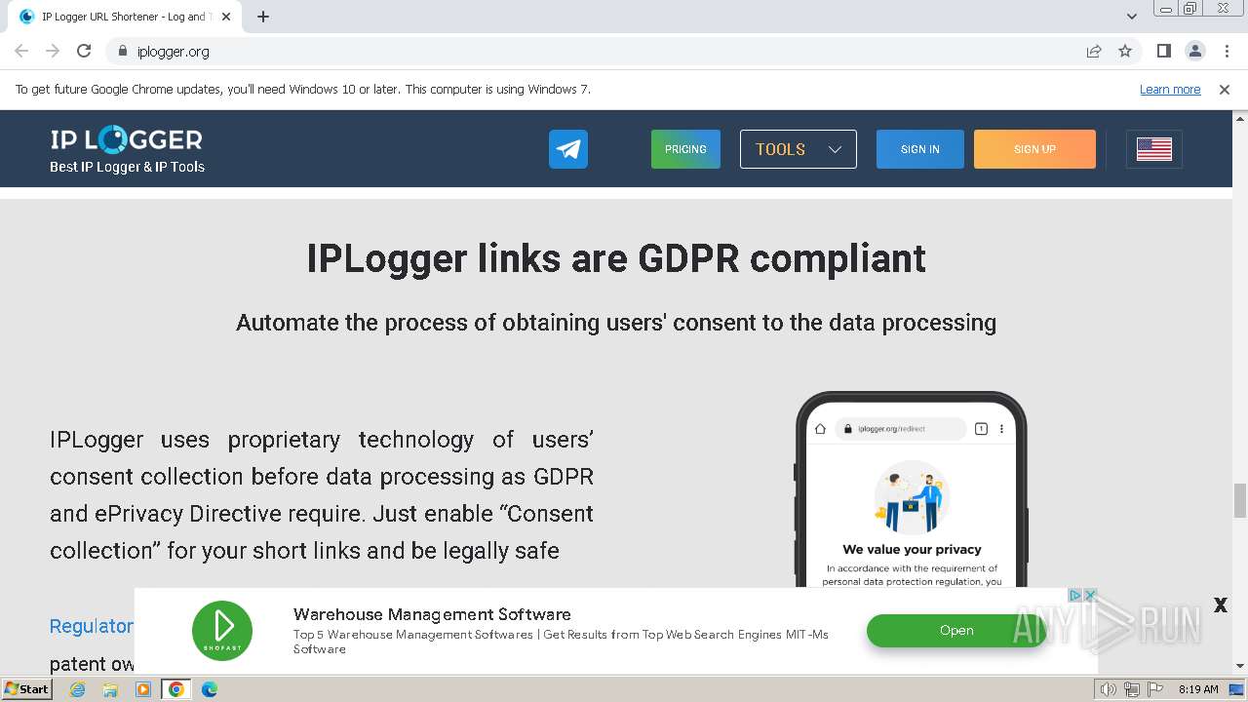Bookmark this tab with the star
The width and height of the screenshot is (1248, 702).
(1125, 51)
